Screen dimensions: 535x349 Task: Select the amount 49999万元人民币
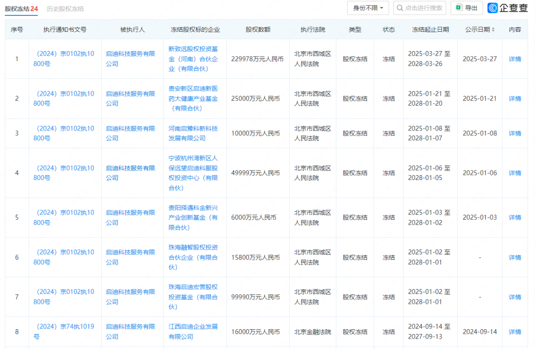(256, 173)
